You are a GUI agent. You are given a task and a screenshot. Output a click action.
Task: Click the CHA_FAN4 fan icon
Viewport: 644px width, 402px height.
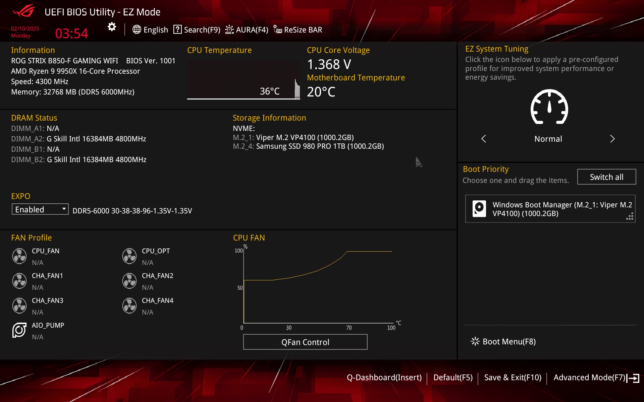pyautogui.click(x=129, y=306)
